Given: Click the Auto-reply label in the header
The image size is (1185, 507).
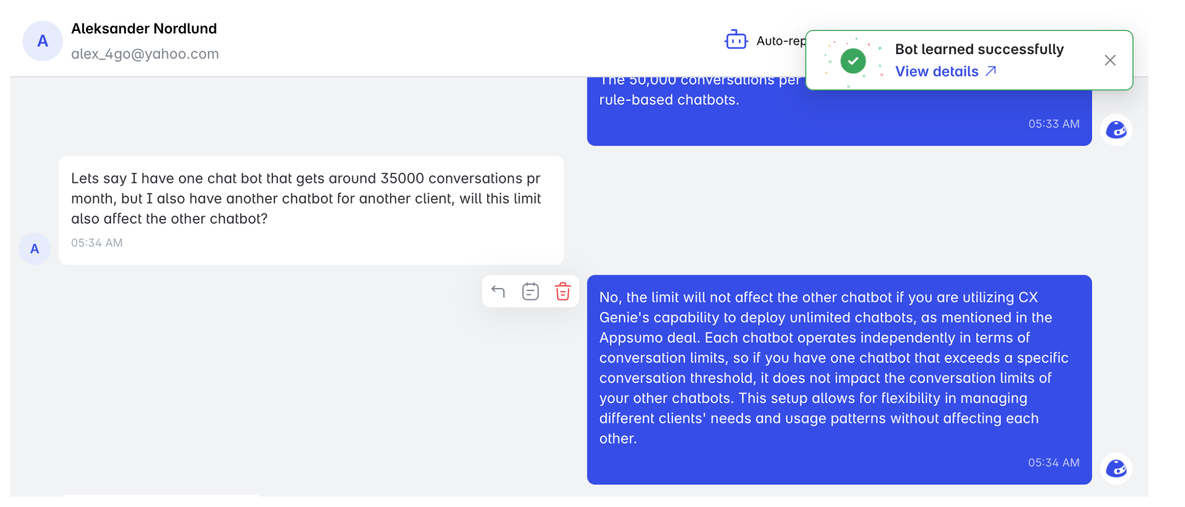Looking at the screenshot, I should [x=780, y=41].
